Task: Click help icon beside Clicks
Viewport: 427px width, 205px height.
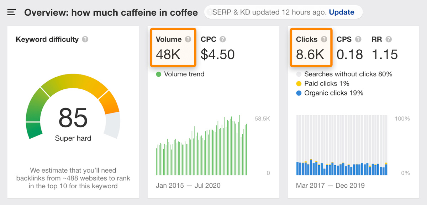Action: (324, 39)
